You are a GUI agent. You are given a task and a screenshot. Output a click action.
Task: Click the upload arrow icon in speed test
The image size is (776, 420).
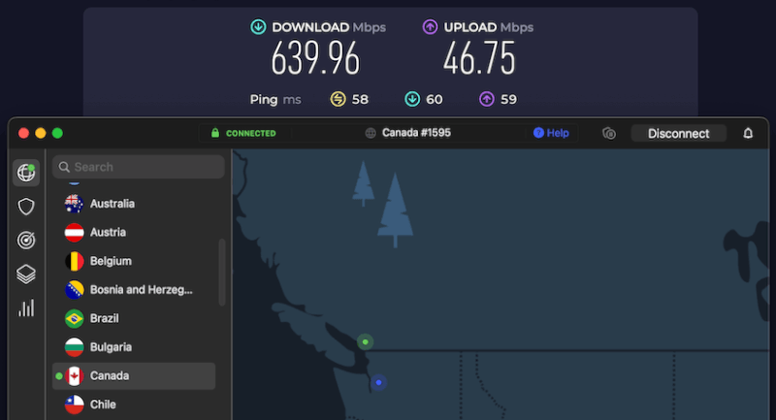pos(430,27)
